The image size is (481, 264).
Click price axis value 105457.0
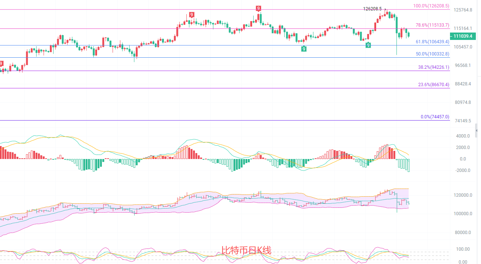(463, 47)
